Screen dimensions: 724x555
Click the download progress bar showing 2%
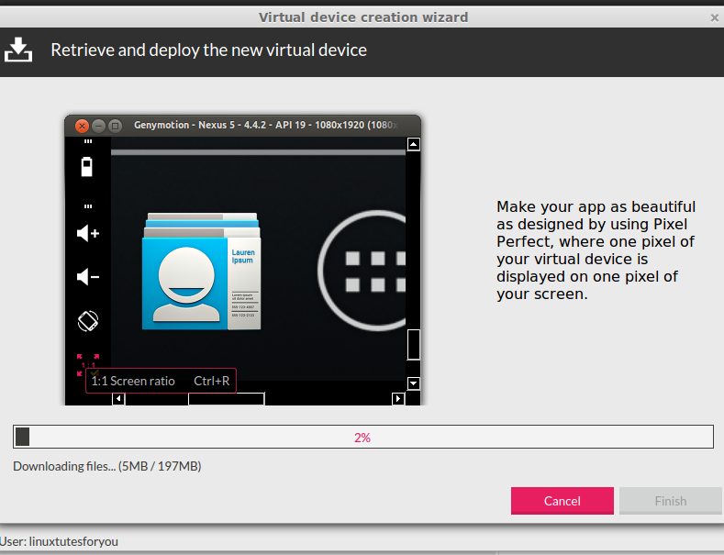coord(363,437)
